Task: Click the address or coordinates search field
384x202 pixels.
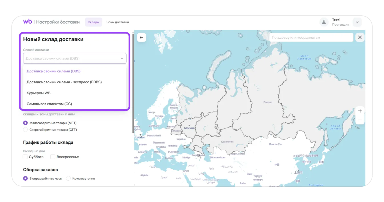Action: (311, 38)
